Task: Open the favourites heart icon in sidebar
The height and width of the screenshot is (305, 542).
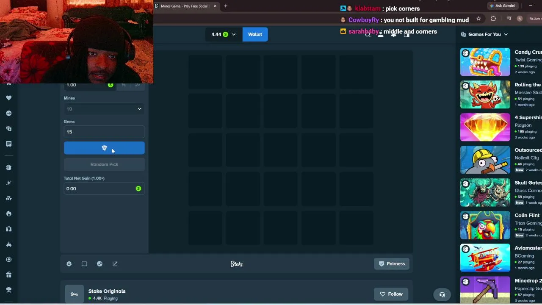Action: click(x=8, y=98)
